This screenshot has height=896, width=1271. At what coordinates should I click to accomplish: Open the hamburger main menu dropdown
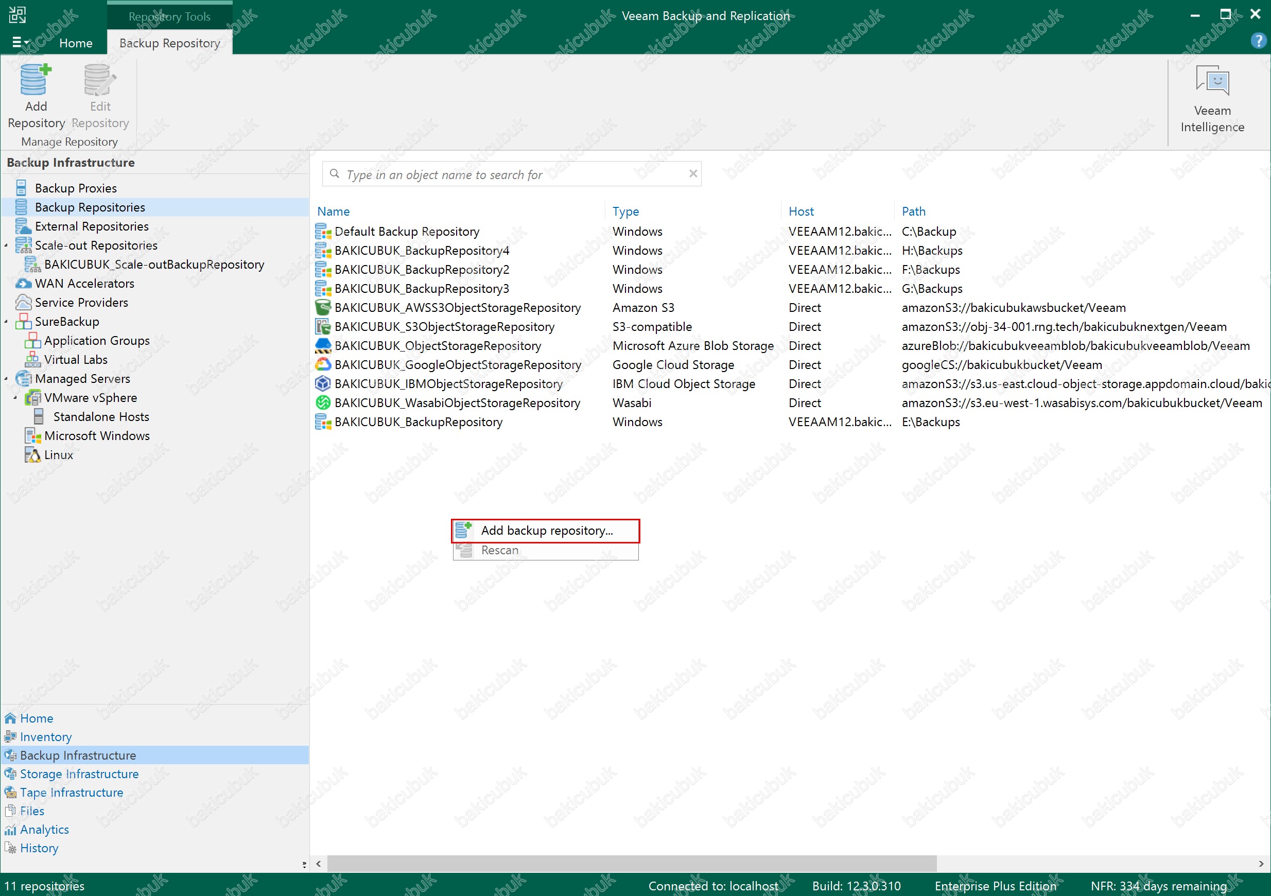coord(21,43)
